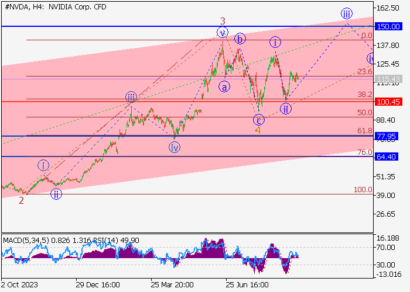
Task: Select the blue 77.95 price level tag
Action: tap(386, 136)
